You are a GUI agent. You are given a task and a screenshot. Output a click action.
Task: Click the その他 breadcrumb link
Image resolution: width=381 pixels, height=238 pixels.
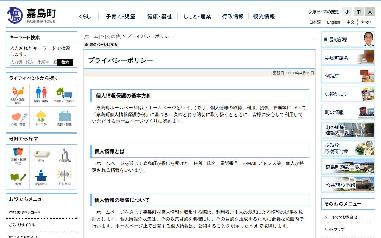[113, 36]
